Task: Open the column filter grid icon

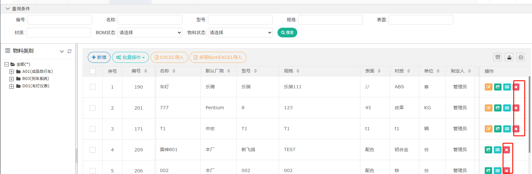Action: 498,57
